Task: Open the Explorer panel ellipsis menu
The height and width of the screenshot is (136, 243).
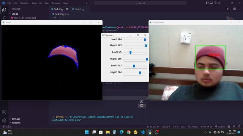Action: (45, 9)
